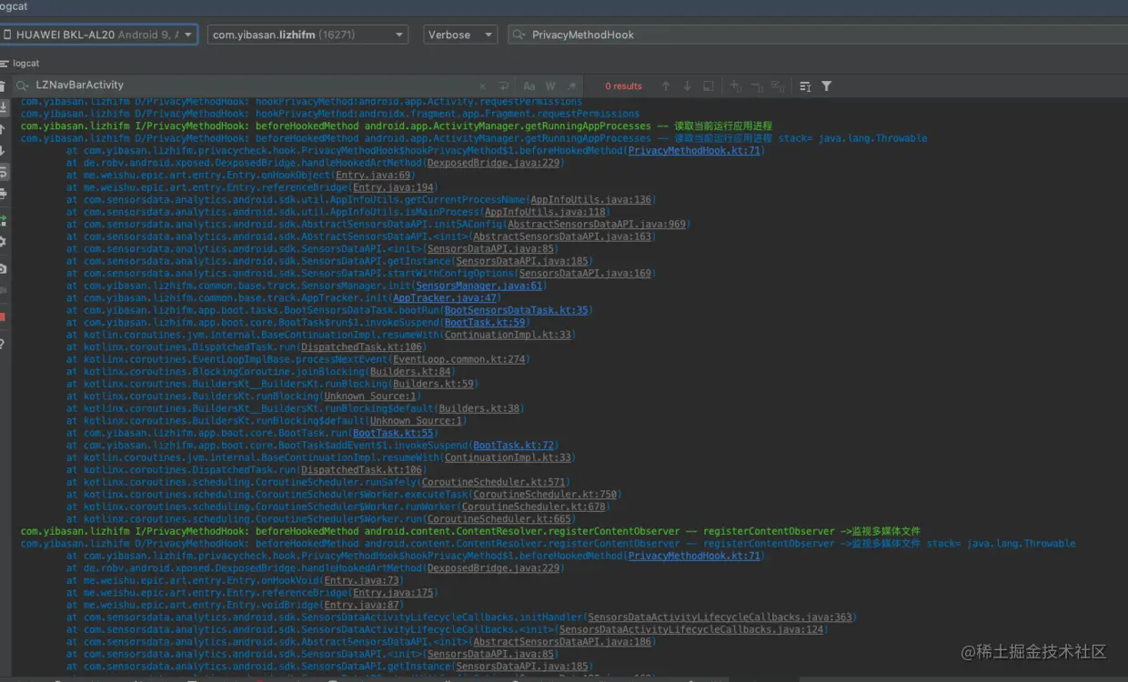This screenshot has width=1128, height=682.
Task: Open the Builders.kt:84 link
Action: click(x=410, y=371)
